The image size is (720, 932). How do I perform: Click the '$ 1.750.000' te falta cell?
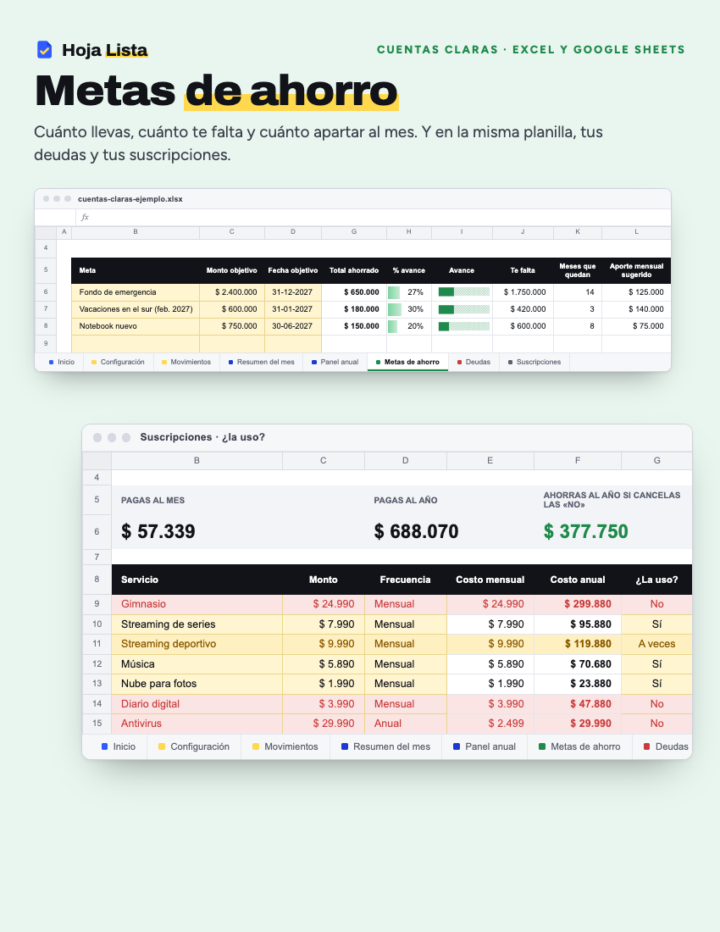coord(523,291)
